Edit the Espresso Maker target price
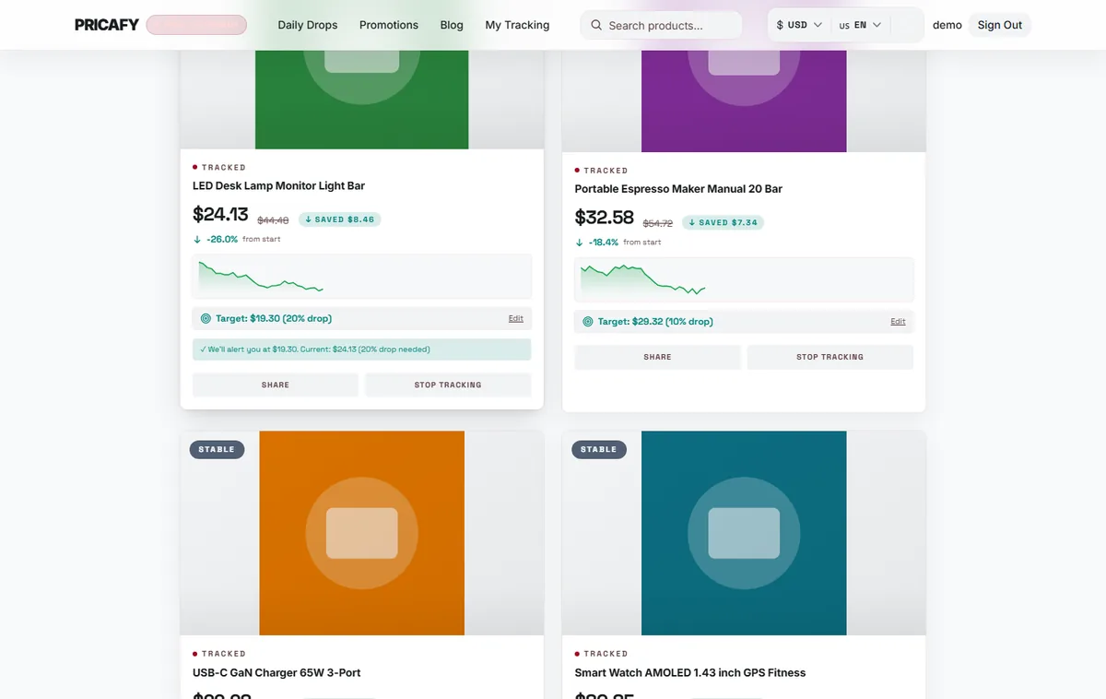This screenshot has width=1106, height=699. (x=898, y=322)
